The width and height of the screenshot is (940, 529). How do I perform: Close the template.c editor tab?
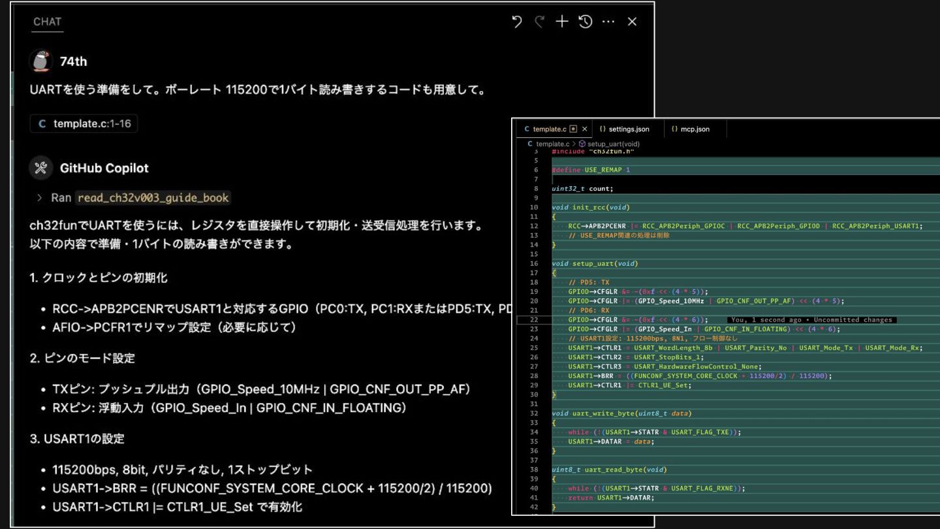pyautogui.click(x=585, y=129)
